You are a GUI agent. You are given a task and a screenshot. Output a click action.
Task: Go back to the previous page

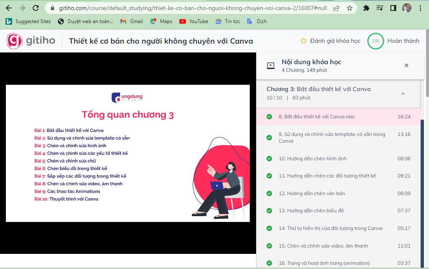click(9, 8)
